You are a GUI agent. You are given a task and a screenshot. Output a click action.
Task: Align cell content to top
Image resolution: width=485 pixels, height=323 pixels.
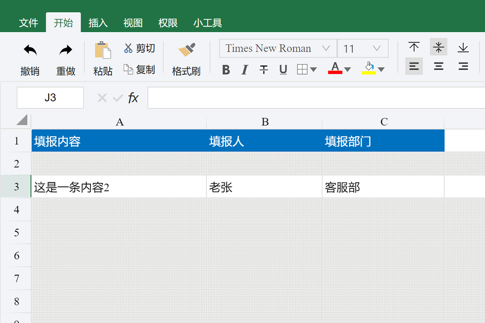point(414,47)
